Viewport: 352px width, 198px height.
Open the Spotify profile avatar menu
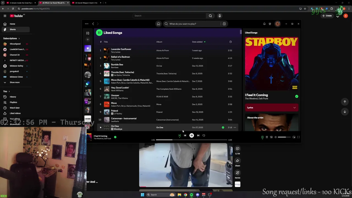(x=277, y=24)
